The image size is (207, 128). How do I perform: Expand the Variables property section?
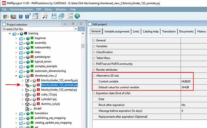(x=94, y=46)
